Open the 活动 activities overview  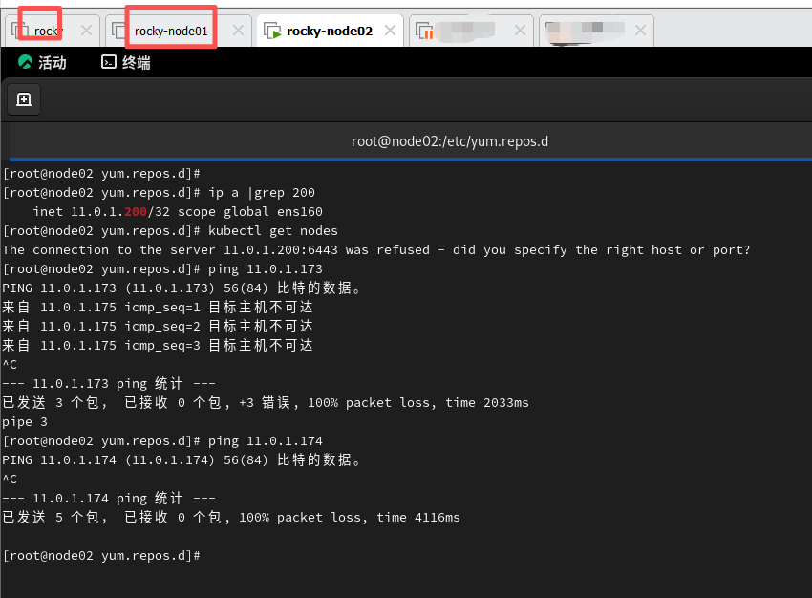(42, 63)
